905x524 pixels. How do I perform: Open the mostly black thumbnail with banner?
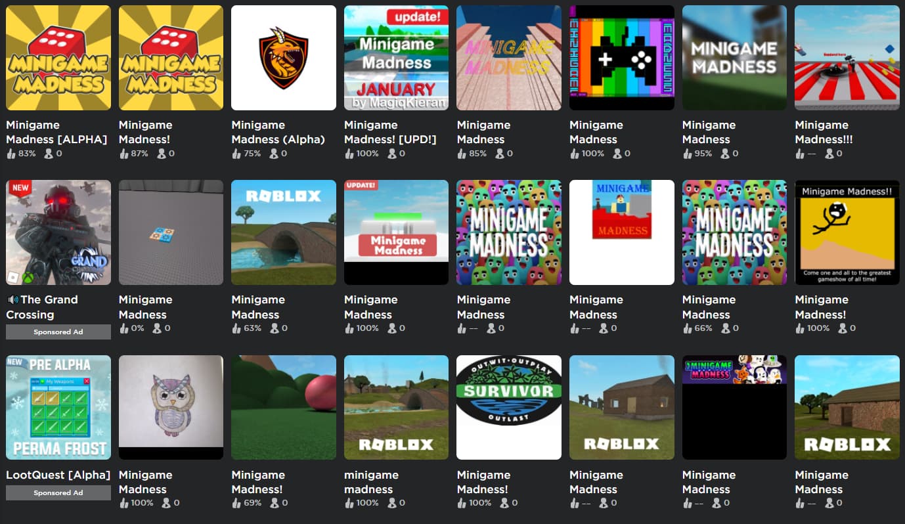(x=734, y=407)
